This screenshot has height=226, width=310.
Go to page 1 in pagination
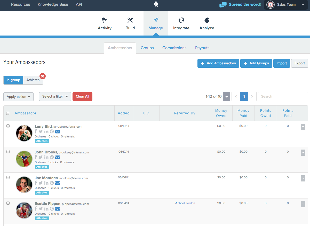coord(244,97)
